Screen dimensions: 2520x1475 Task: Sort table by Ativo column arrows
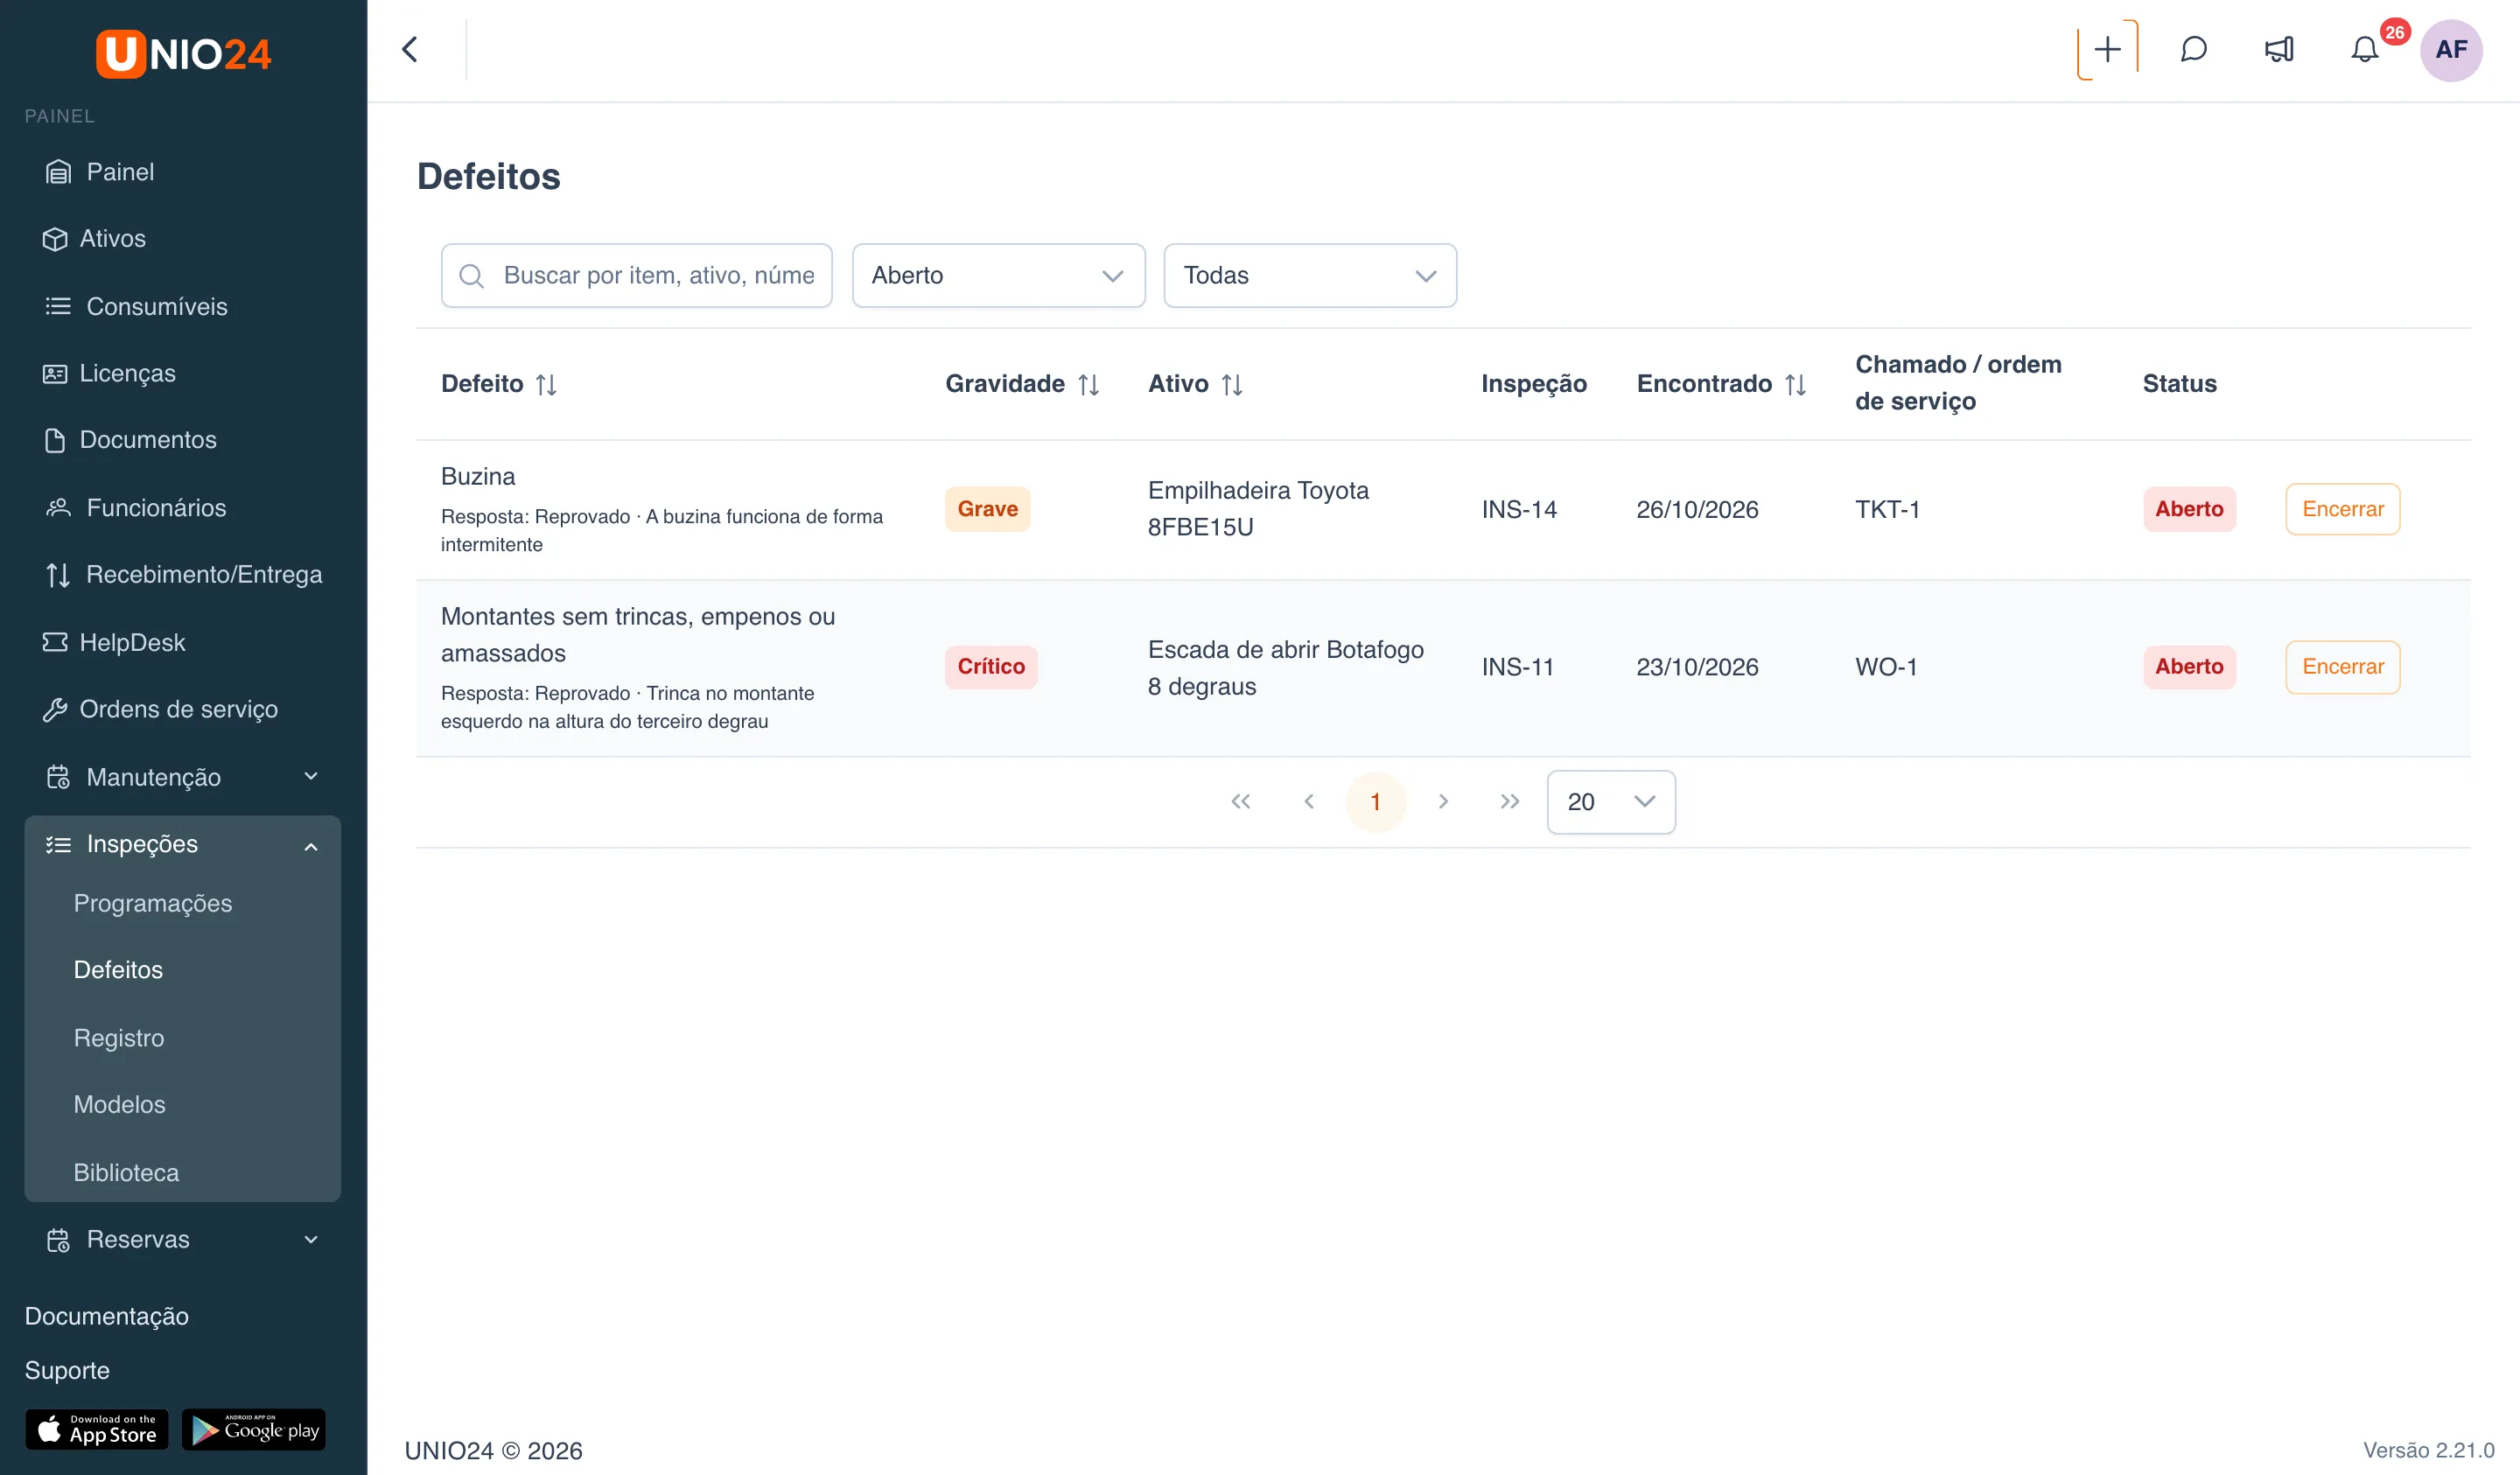[1232, 384]
